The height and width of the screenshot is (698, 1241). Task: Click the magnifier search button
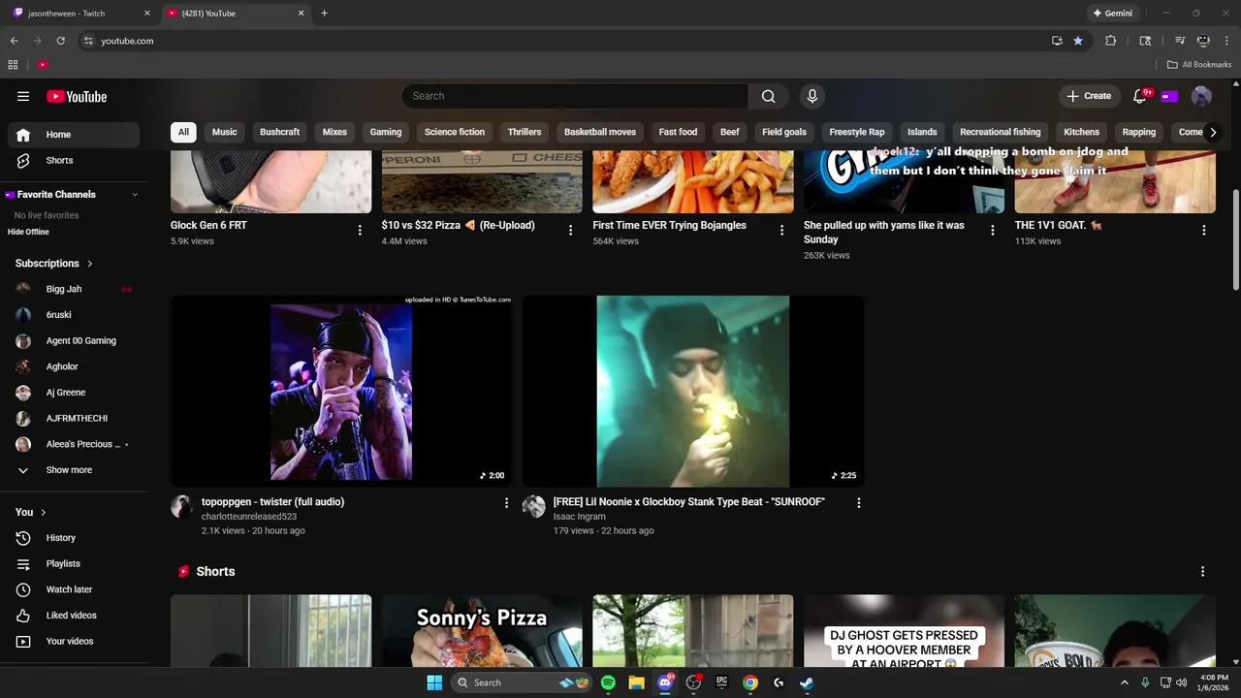pyautogui.click(x=768, y=96)
